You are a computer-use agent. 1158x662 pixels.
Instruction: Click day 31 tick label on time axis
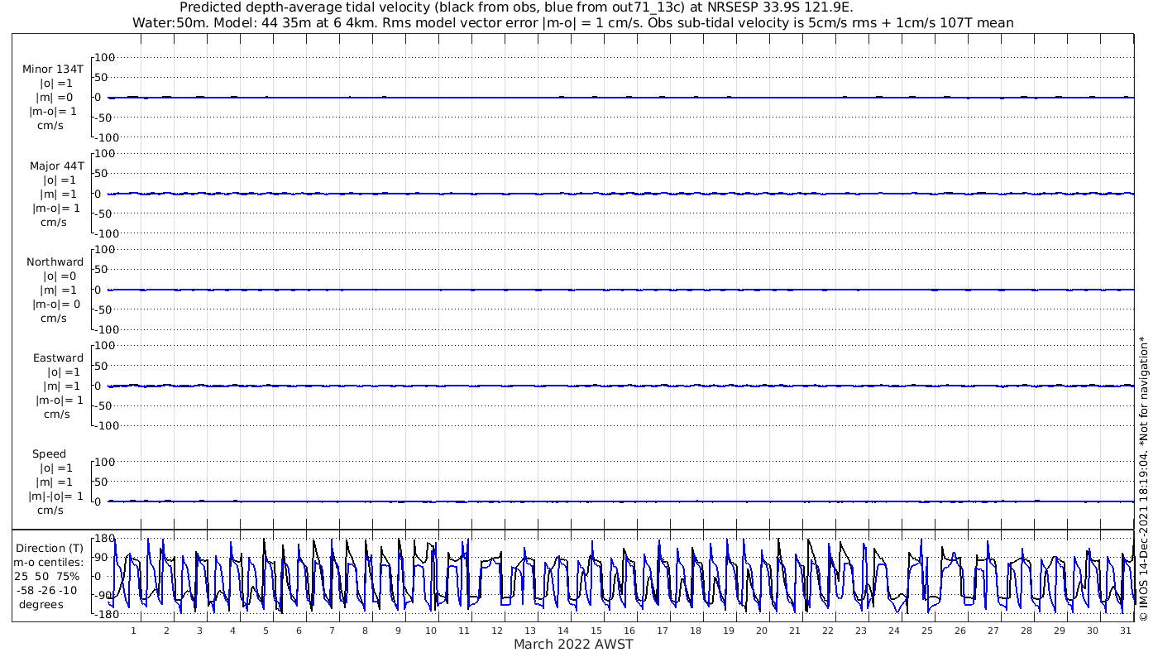click(x=1126, y=631)
